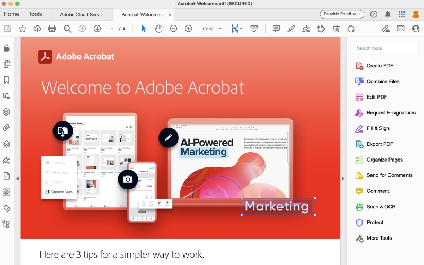This screenshot has width=424, height=265.
Task: Select the Highlight text tool
Action: (x=291, y=29)
